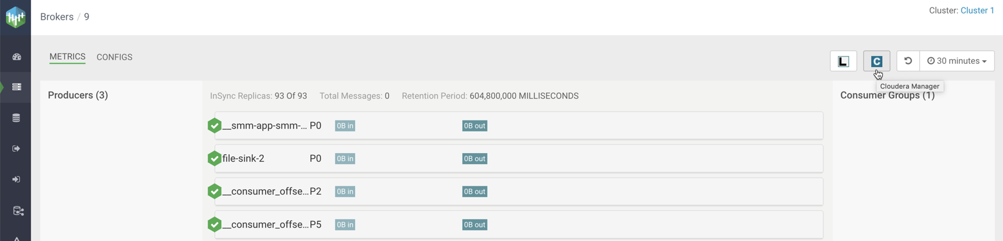Image resolution: width=1003 pixels, height=241 pixels.
Task: Open the 30 minutes time range dropdown
Action: [x=957, y=61]
